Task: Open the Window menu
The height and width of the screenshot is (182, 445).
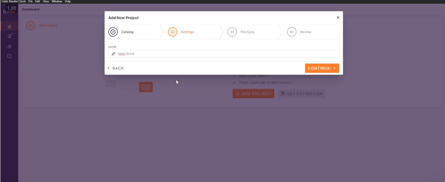Action: pos(57,1)
